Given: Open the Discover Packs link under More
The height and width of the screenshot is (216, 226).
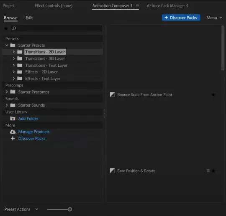Looking at the screenshot, I should pyautogui.click(x=32, y=138).
